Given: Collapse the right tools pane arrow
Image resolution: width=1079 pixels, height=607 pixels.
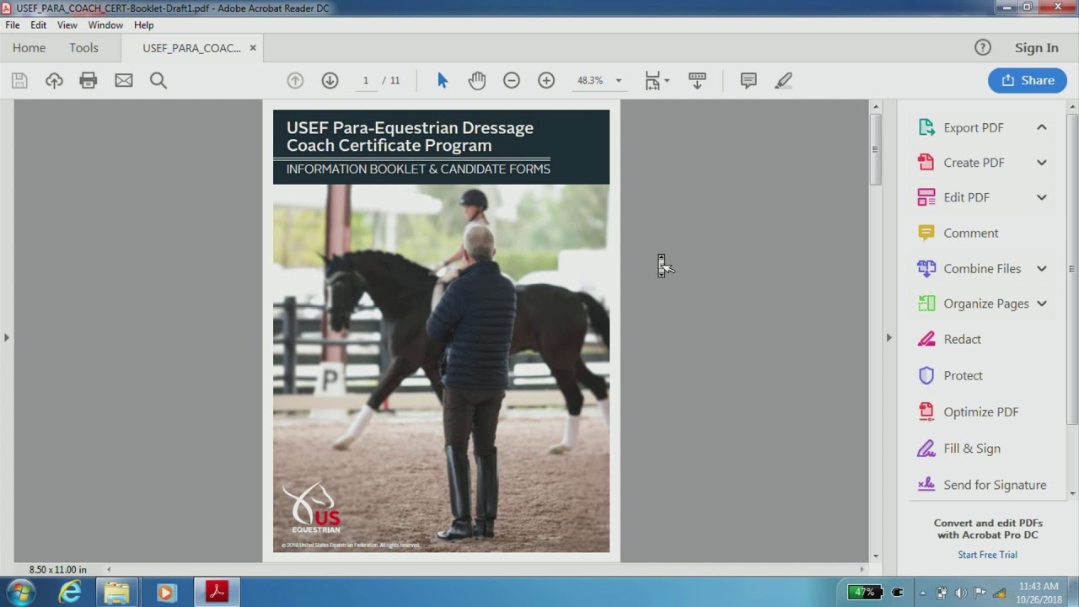Looking at the screenshot, I should (888, 337).
